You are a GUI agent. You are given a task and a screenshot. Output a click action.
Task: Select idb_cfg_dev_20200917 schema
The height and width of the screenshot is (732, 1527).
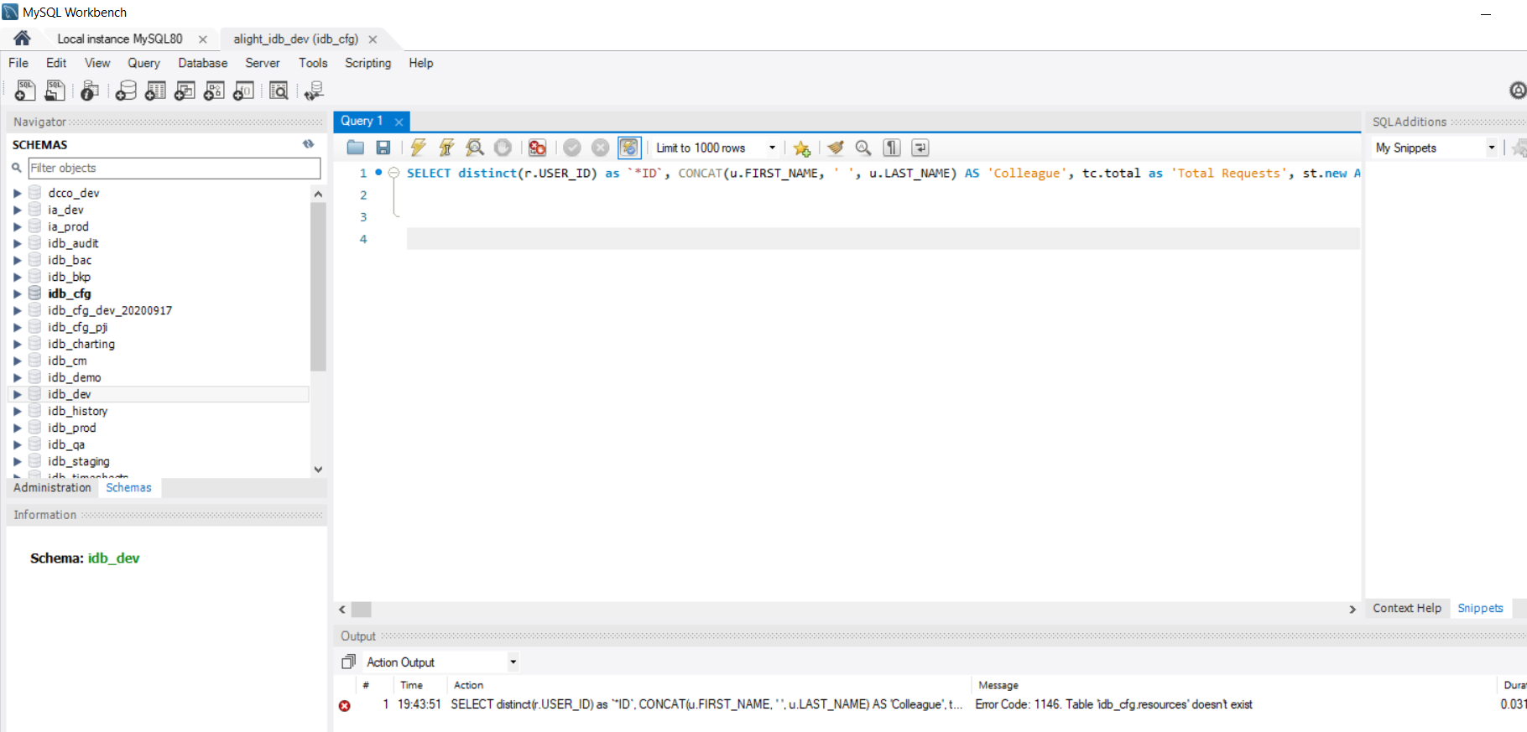110,310
